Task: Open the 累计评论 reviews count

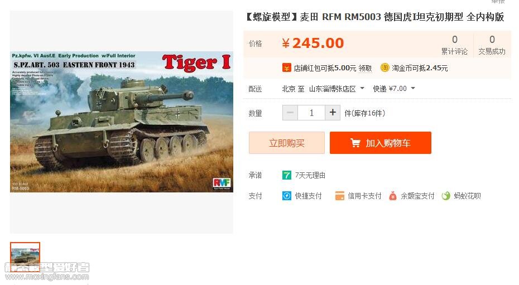Action: (x=454, y=45)
